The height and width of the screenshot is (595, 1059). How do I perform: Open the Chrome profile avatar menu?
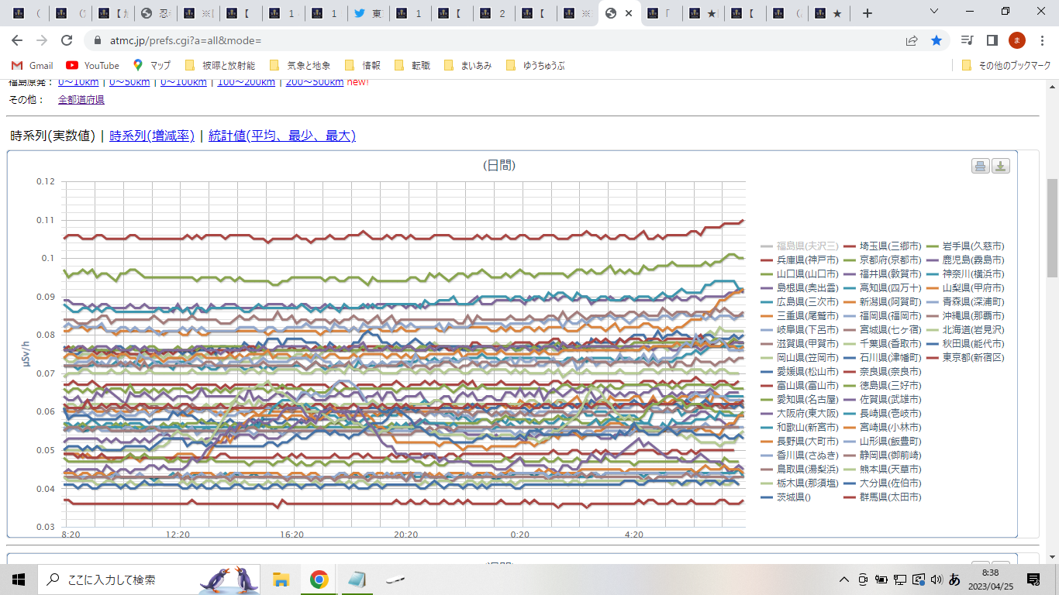(x=1016, y=40)
